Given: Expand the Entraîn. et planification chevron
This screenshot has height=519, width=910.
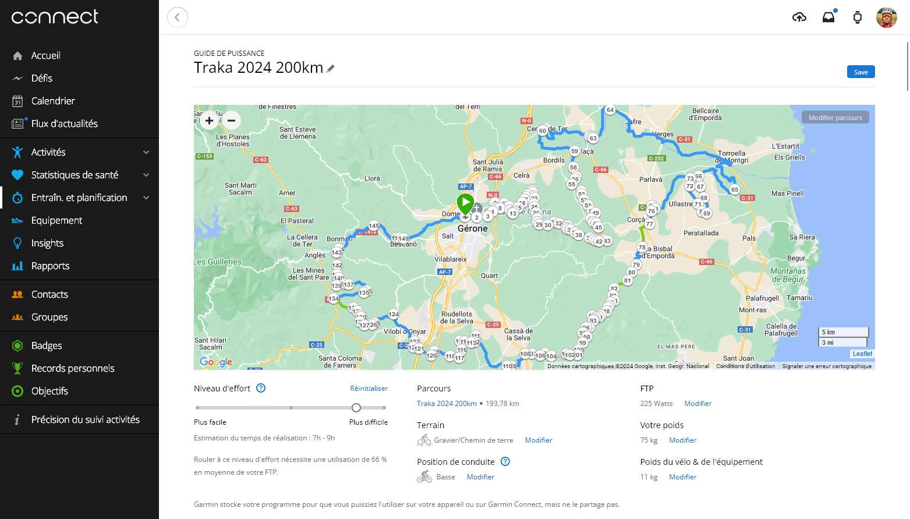Looking at the screenshot, I should pyautogui.click(x=146, y=197).
